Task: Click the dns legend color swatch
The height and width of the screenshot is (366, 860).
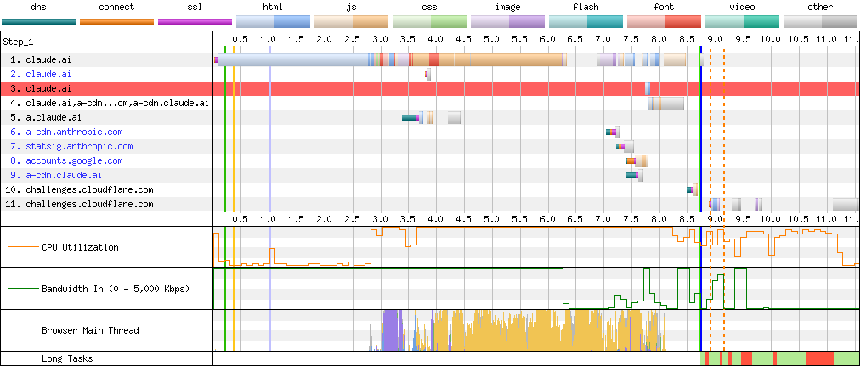Action: pyautogui.click(x=38, y=21)
